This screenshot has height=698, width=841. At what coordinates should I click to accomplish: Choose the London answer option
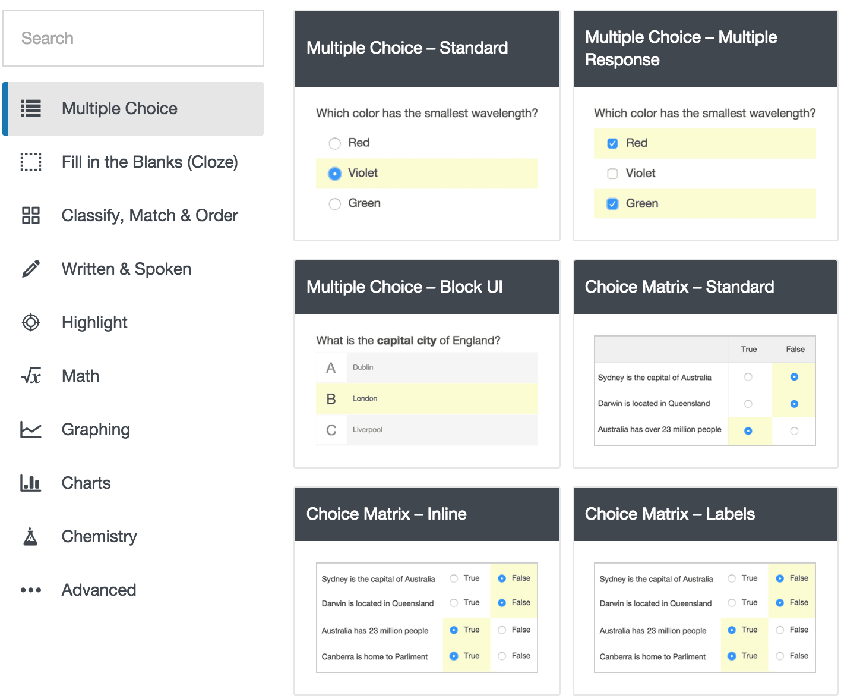(x=426, y=398)
